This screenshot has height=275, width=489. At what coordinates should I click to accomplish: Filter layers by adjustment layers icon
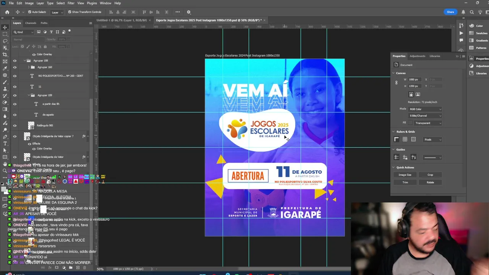point(45,32)
